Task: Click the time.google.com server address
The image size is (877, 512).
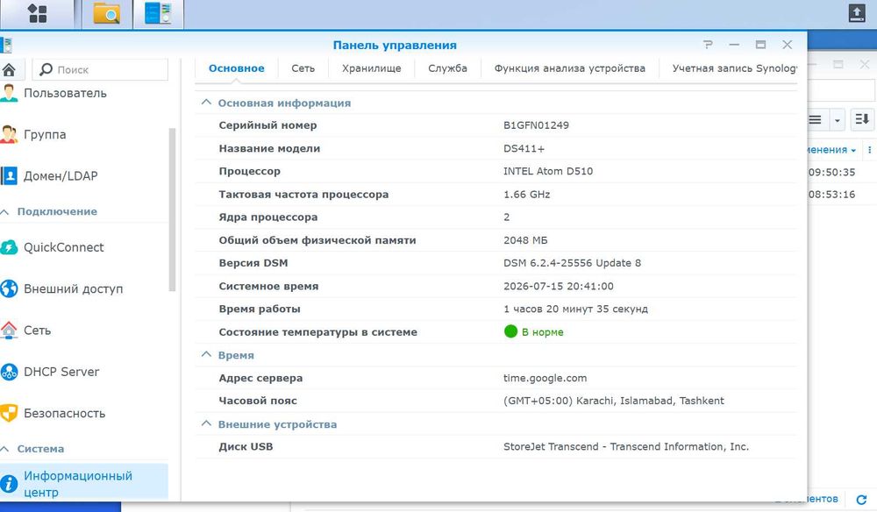Action: [x=545, y=378]
